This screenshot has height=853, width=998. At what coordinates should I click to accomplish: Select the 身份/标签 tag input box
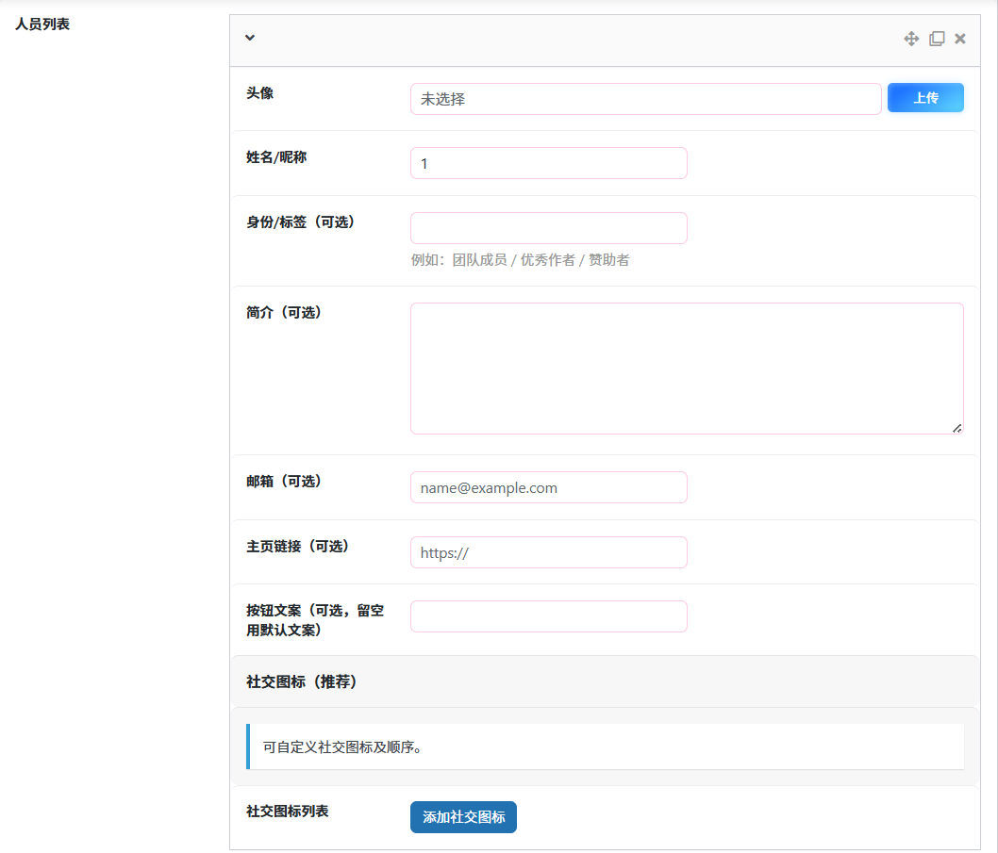click(548, 228)
